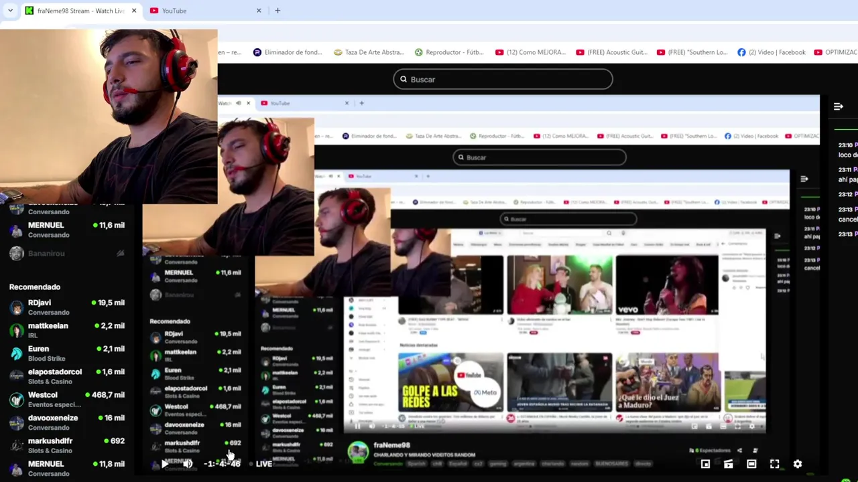The width and height of the screenshot is (858, 482).
Task: Open Reproductor - Fútb... bookmark
Action: 449,52
